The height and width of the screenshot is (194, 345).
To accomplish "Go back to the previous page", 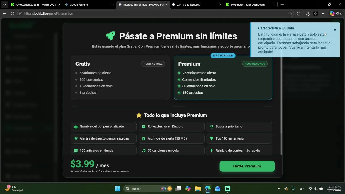I will 4,13.
